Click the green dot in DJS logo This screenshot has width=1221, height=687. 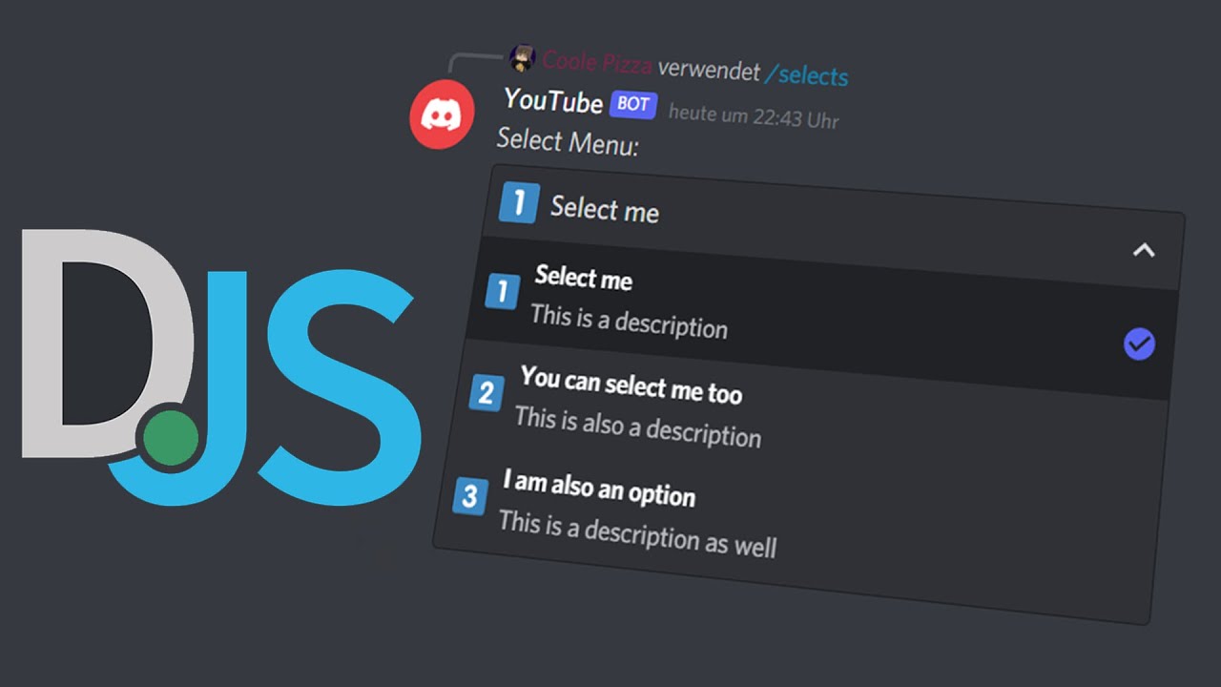coord(172,440)
